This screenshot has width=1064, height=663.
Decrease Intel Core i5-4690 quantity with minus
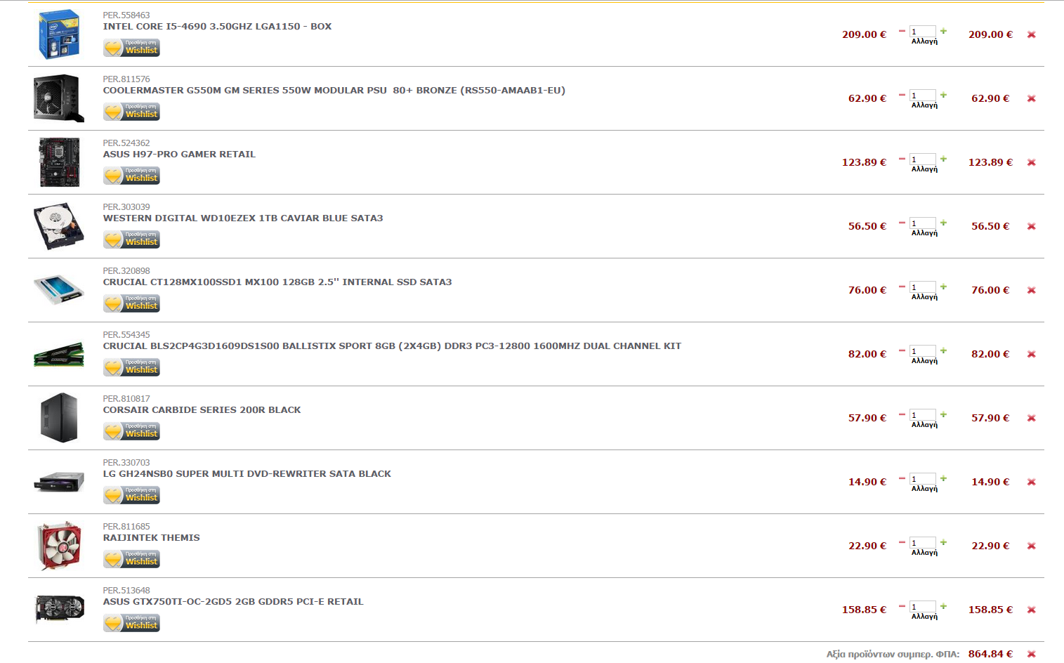902,31
